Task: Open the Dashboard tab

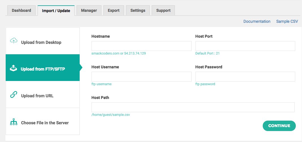Action: click(x=21, y=10)
